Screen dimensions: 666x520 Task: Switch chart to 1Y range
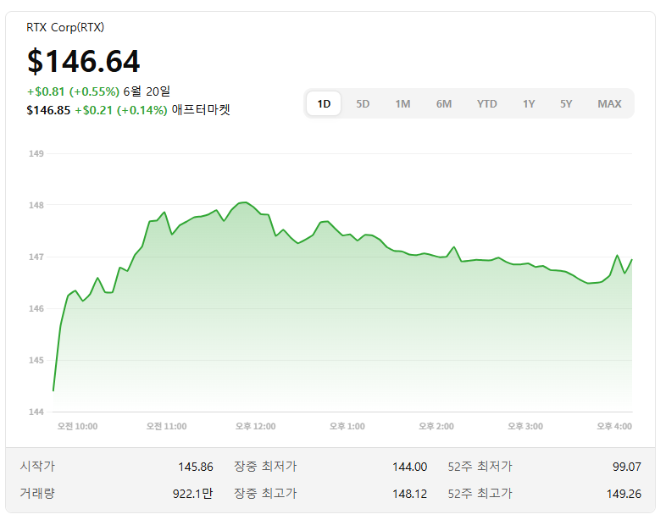529,103
